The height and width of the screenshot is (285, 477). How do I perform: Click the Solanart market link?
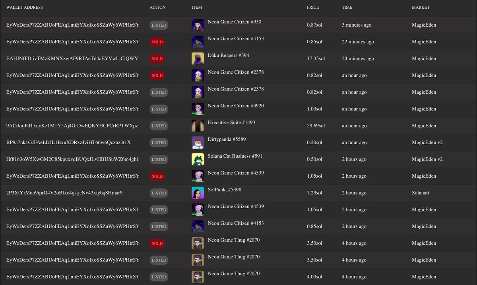[x=421, y=193]
